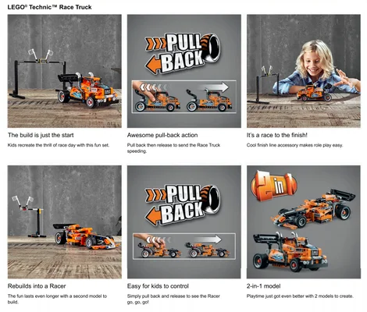
Task: Click the bottom Pull Back racer graphic
Action: 184,222
